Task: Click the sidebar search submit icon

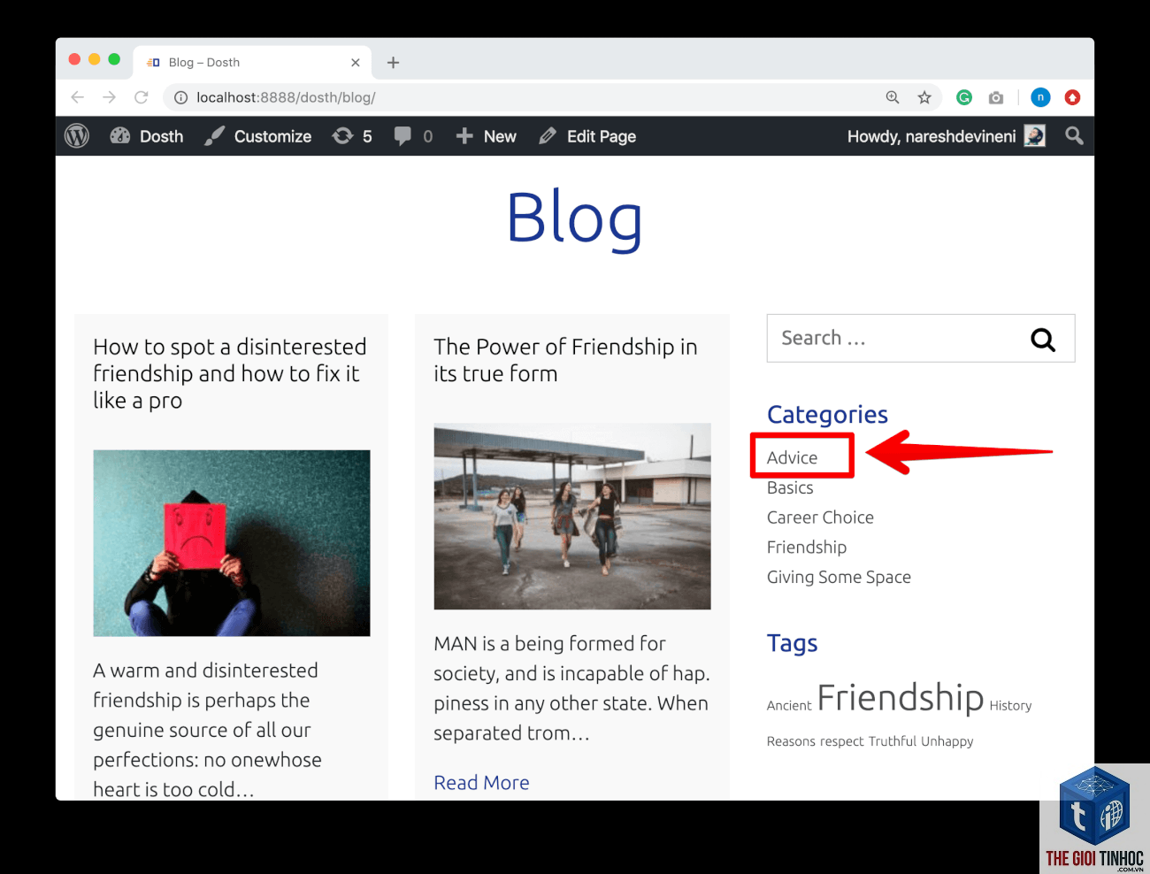Action: (x=1043, y=340)
